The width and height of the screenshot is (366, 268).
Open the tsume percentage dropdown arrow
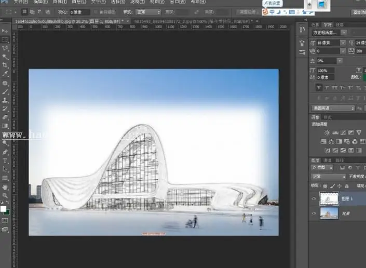[340, 61]
